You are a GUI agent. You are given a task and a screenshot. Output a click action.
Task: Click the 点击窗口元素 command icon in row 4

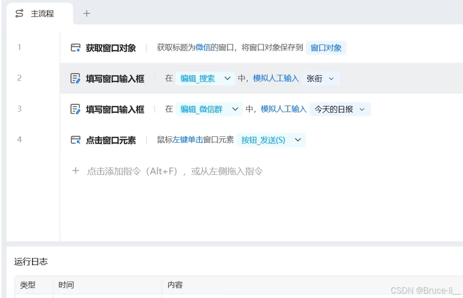(76, 140)
